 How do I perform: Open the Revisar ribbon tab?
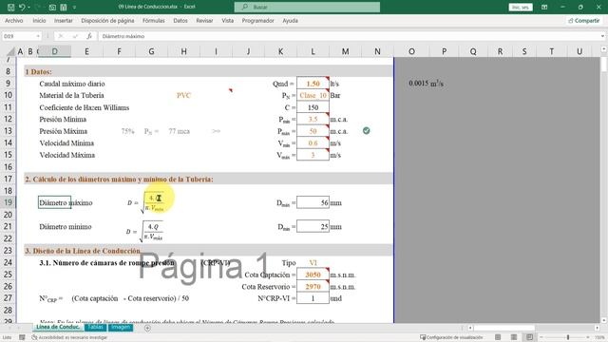pos(204,21)
